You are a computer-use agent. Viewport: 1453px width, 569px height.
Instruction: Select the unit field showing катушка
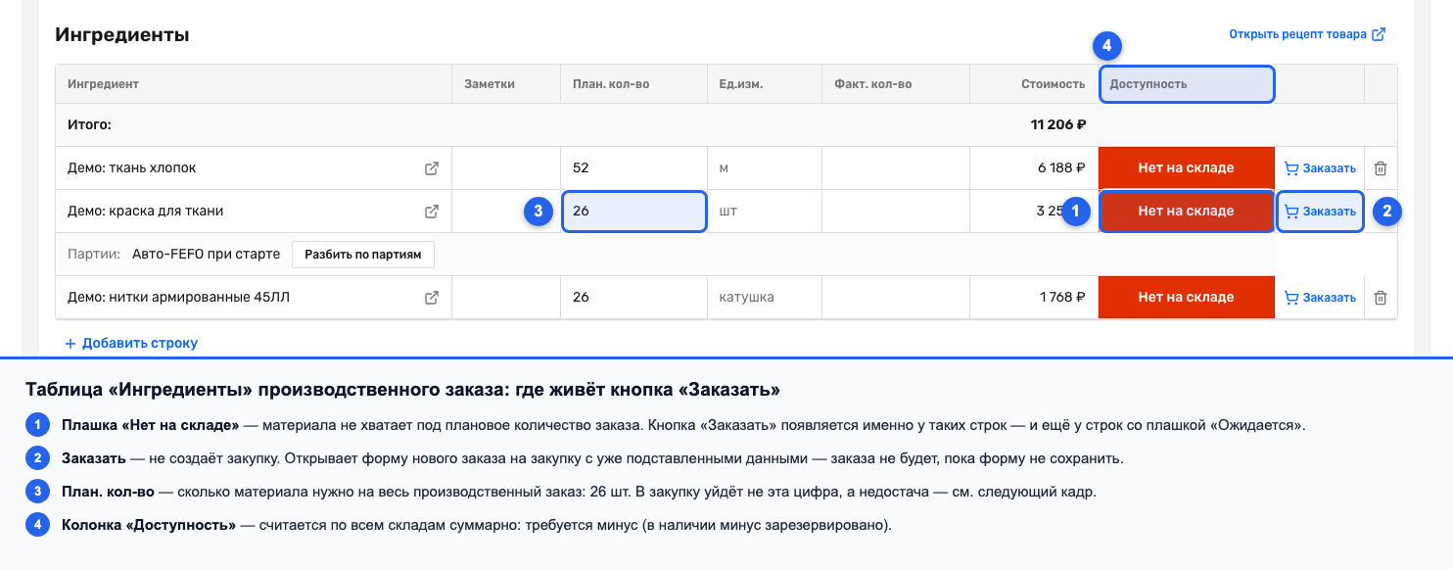pyautogui.click(x=765, y=298)
